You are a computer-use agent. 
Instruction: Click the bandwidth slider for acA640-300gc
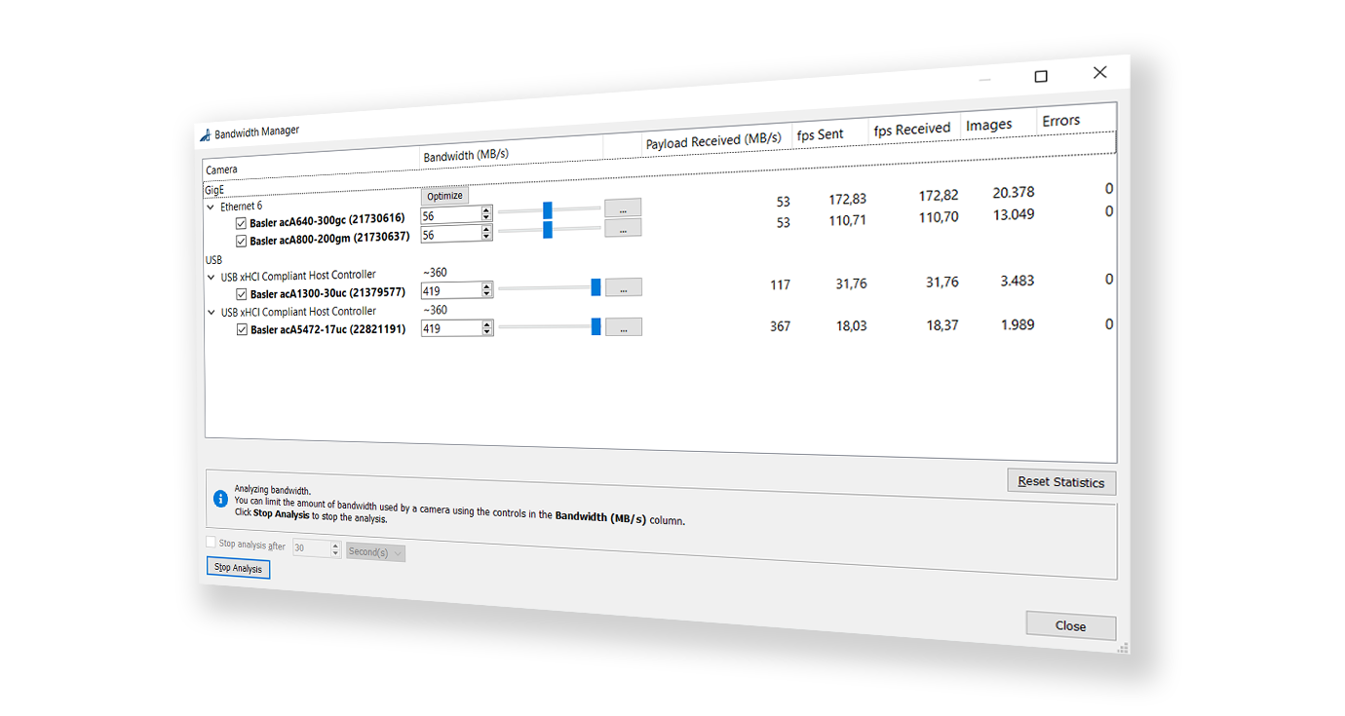click(550, 209)
